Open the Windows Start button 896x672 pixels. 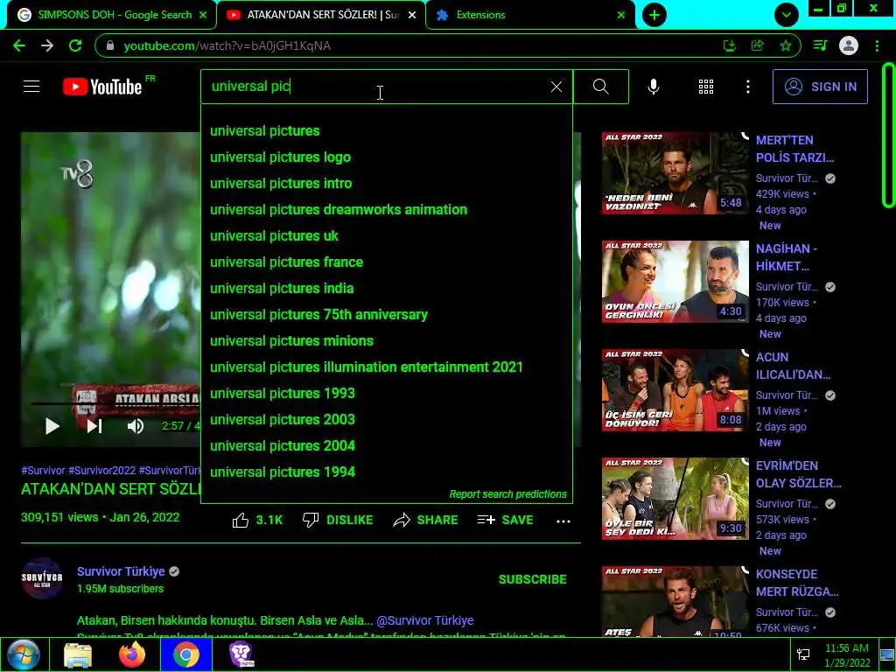point(24,654)
